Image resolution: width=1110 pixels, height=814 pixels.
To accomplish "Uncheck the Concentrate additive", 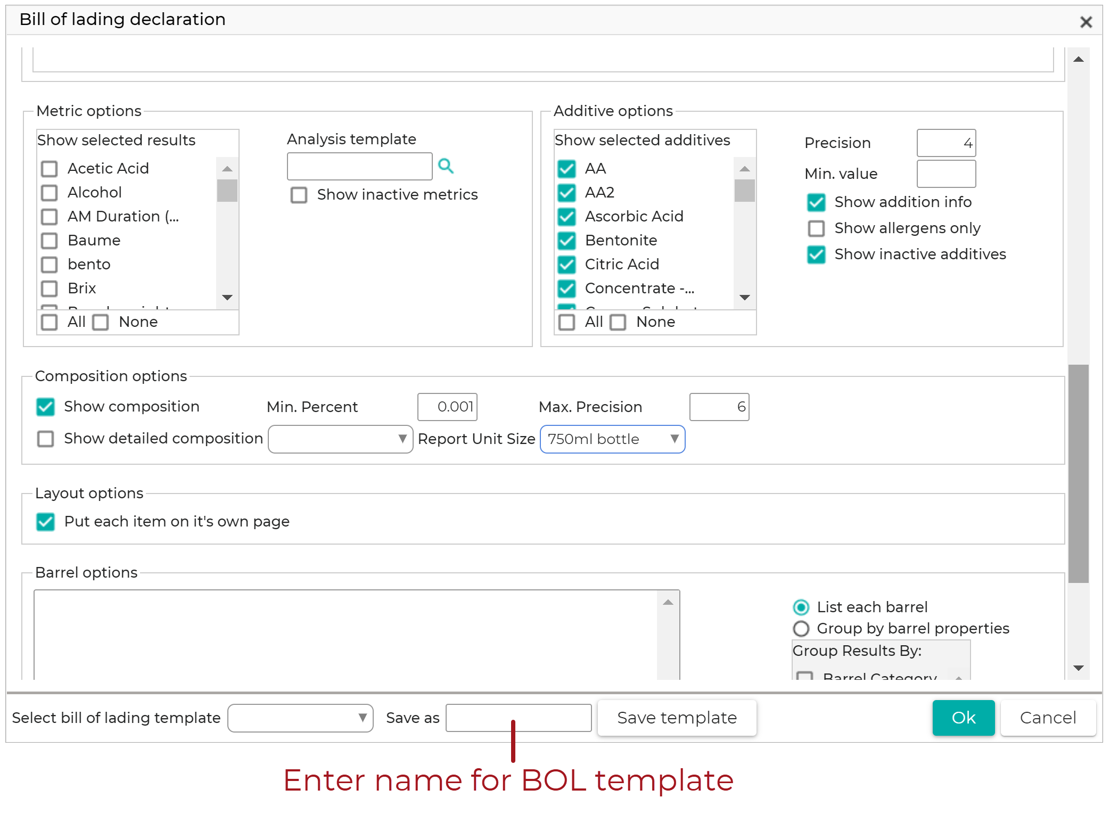I will tap(567, 289).
